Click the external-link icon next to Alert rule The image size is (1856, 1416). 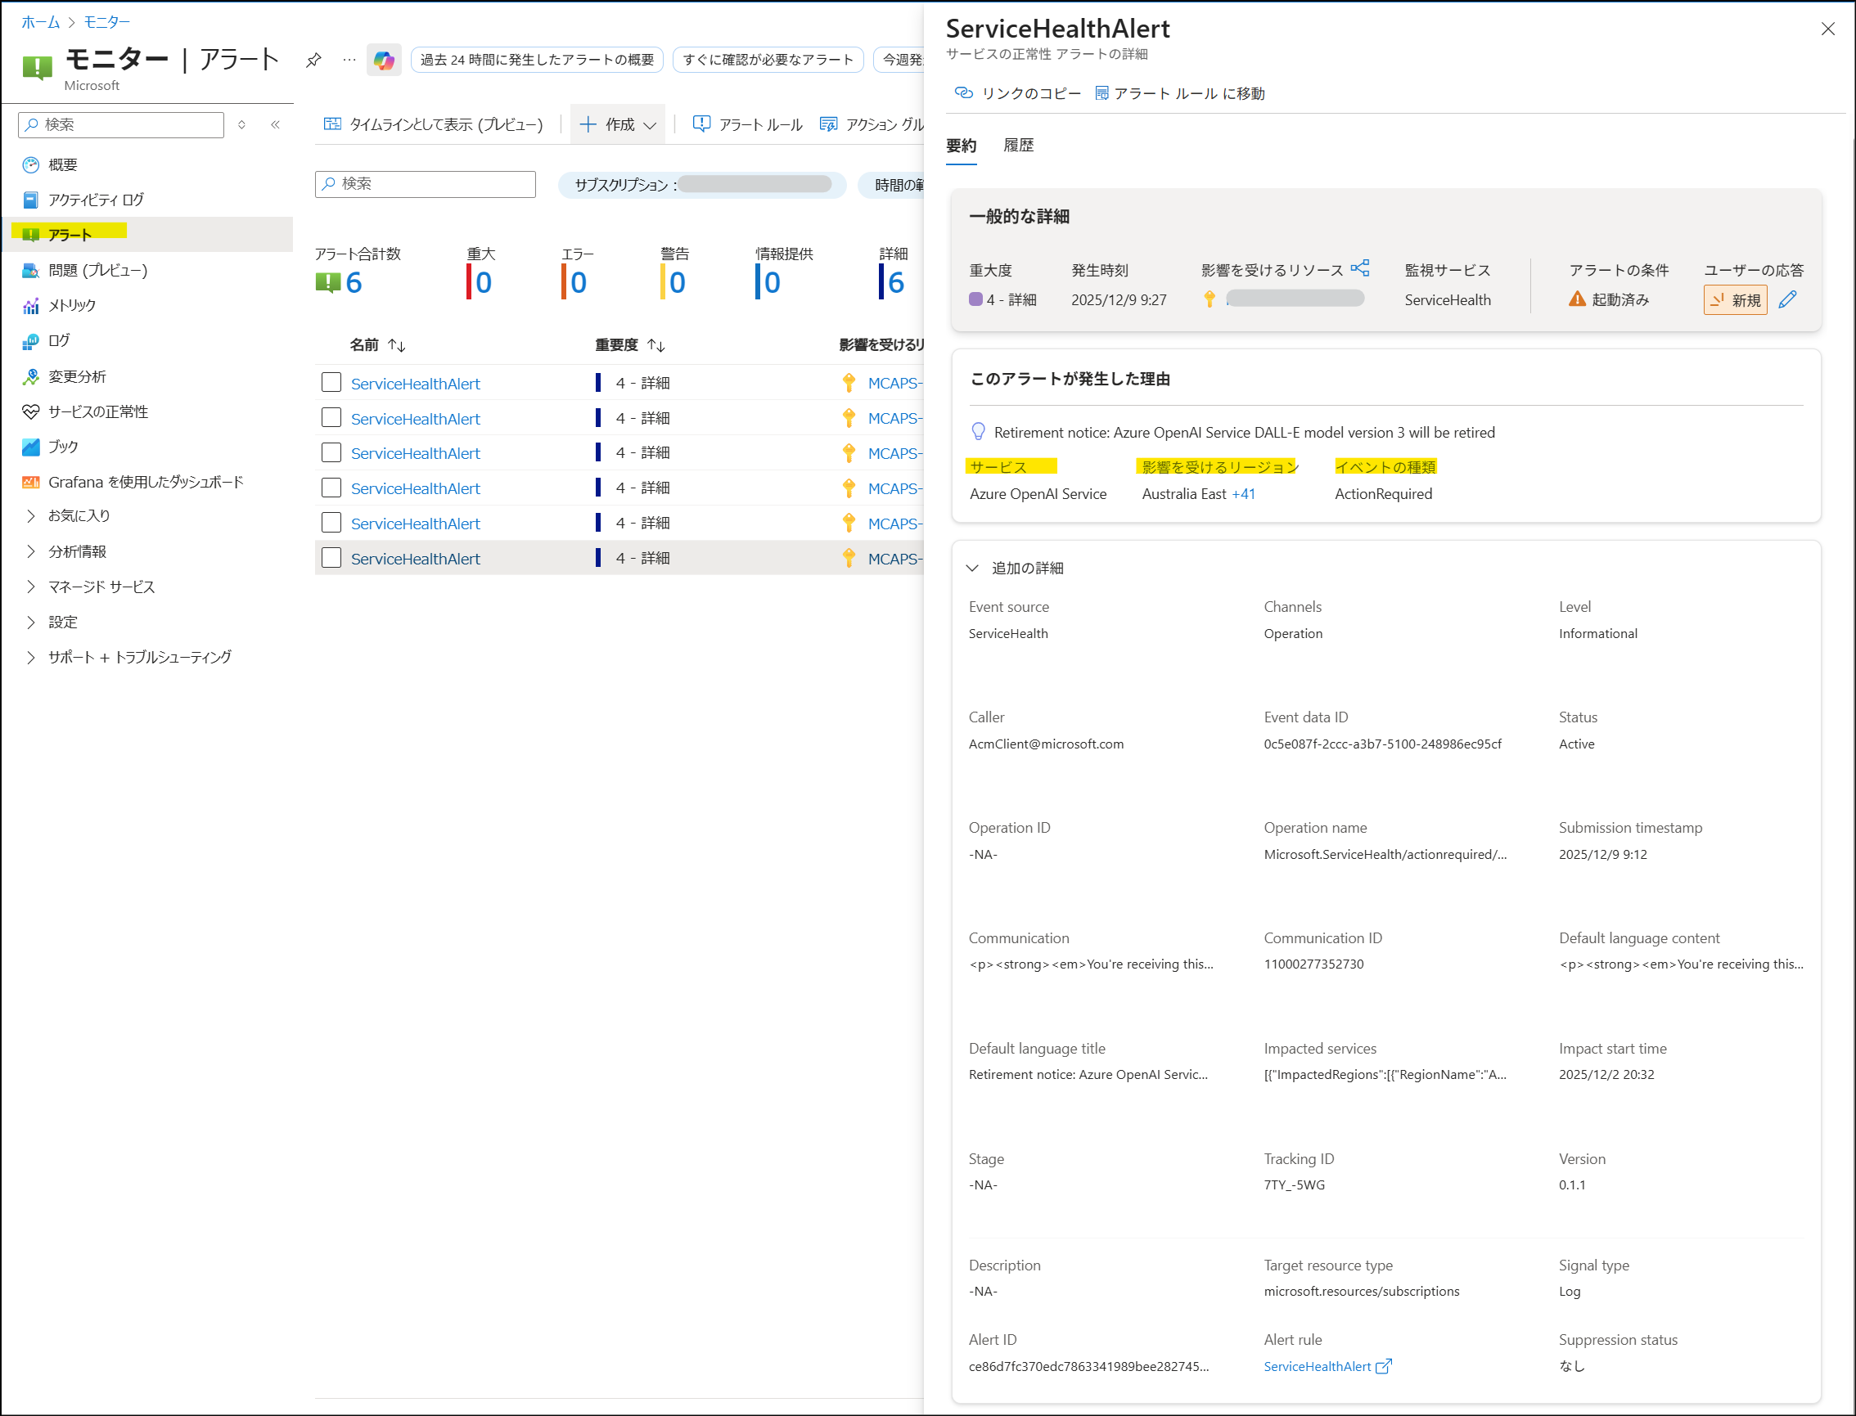pos(1384,1366)
